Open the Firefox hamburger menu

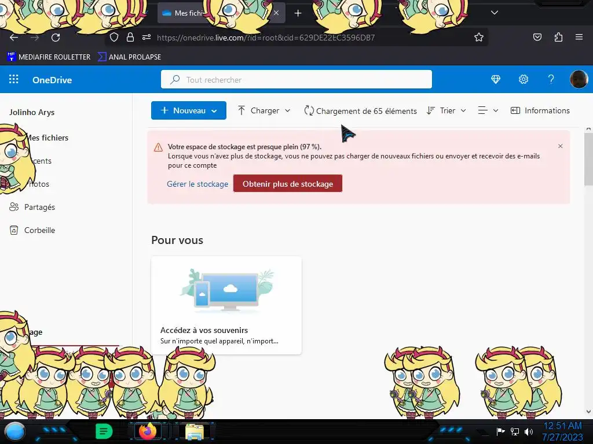click(x=579, y=37)
